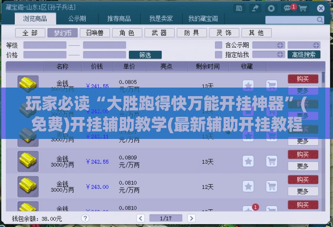Image resolution: width=333 pixels, height=227 pixels.
Task: Click 更多 for the ¥243.00 listing
Action: pyautogui.click(x=303, y=191)
